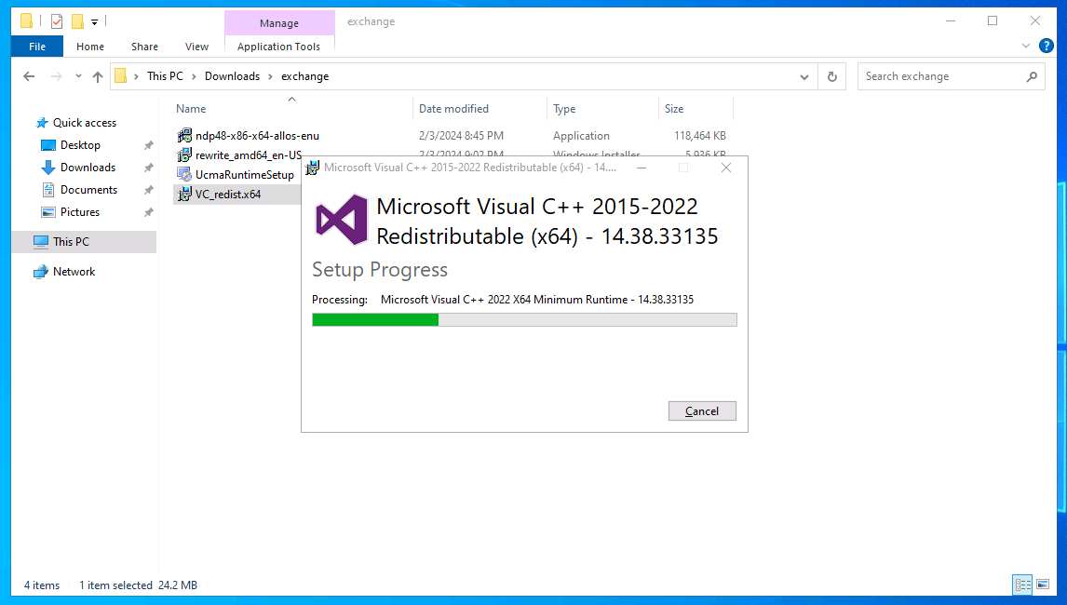The image size is (1067, 605).
Task: Click the New Folder quick access icon
Action: pyautogui.click(x=78, y=21)
